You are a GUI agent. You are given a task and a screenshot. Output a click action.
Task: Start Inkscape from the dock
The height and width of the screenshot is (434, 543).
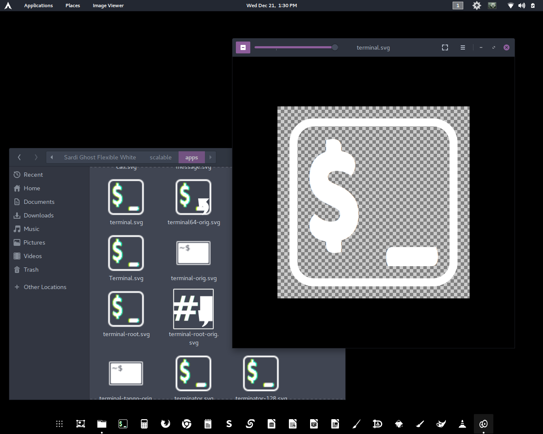pos(399,424)
